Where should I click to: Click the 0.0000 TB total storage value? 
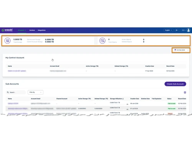coord(18,40)
